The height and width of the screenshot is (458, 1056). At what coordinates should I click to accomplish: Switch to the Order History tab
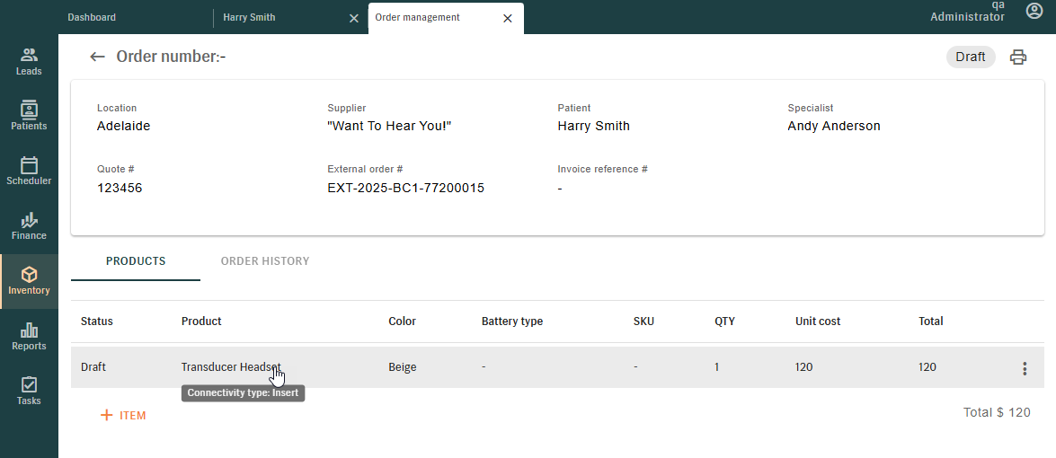pyautogui.click(x=264, y=261)
